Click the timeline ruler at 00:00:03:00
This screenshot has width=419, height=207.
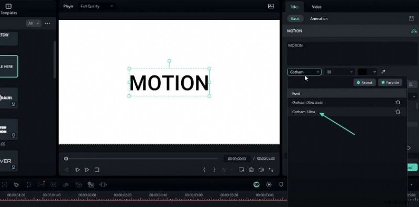(194, 195)
